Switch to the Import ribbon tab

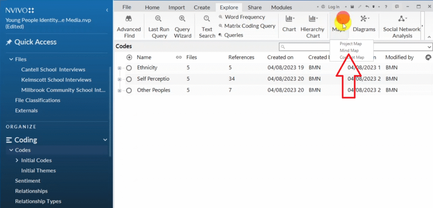(176, 7)
